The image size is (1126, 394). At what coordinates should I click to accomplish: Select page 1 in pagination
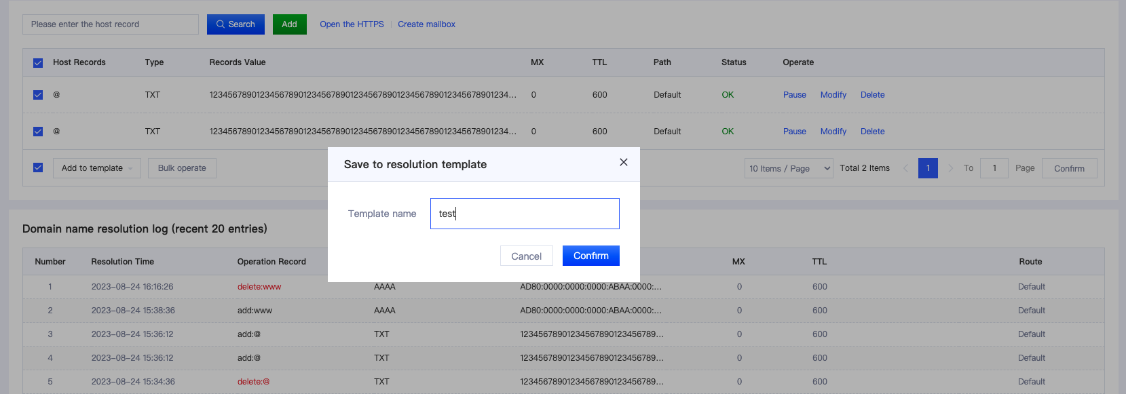(x=928, y=168)
